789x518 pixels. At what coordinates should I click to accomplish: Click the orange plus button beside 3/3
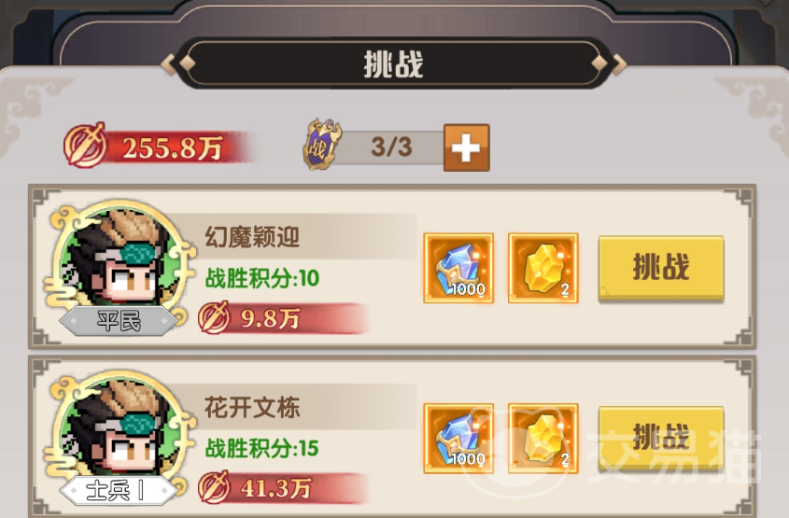tap(467, 147)
